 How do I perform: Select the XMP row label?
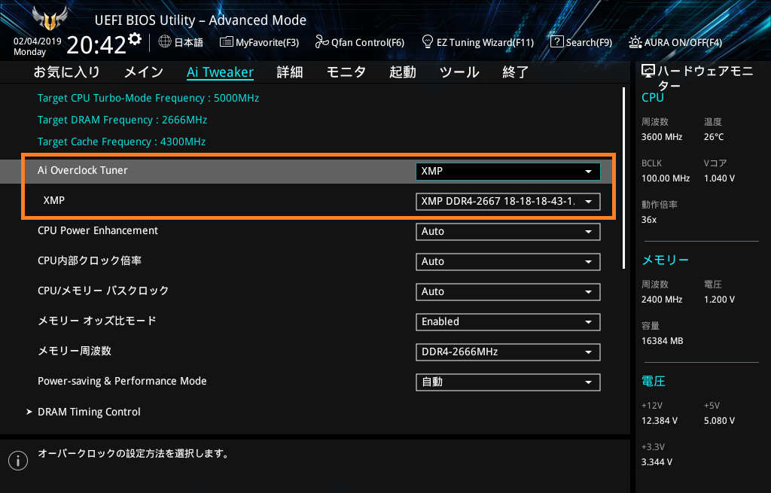pos(54,200)
